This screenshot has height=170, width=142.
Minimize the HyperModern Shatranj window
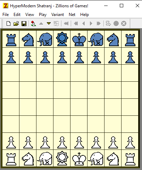(x=106, y=6)
